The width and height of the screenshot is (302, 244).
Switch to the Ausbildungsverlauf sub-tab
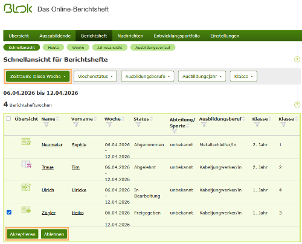(153, 48)
